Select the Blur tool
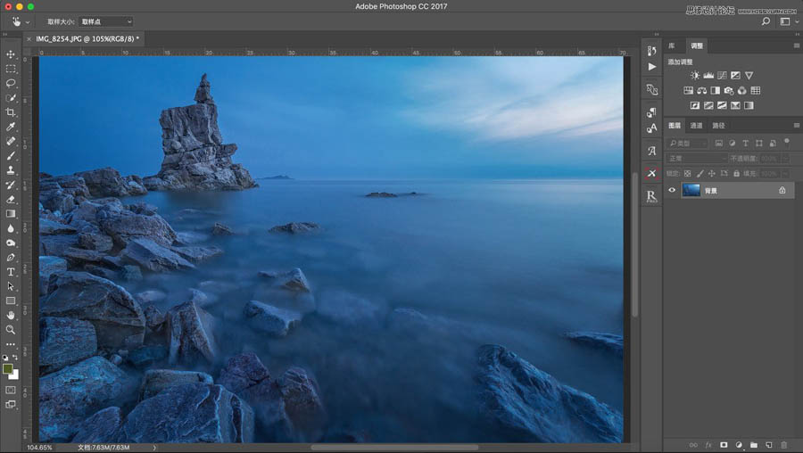 [x=10, y=228]
